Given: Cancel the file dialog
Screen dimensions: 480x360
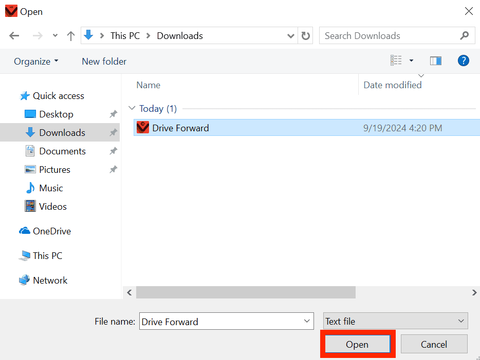Looking at the screenshot, I should pos(434,344).
